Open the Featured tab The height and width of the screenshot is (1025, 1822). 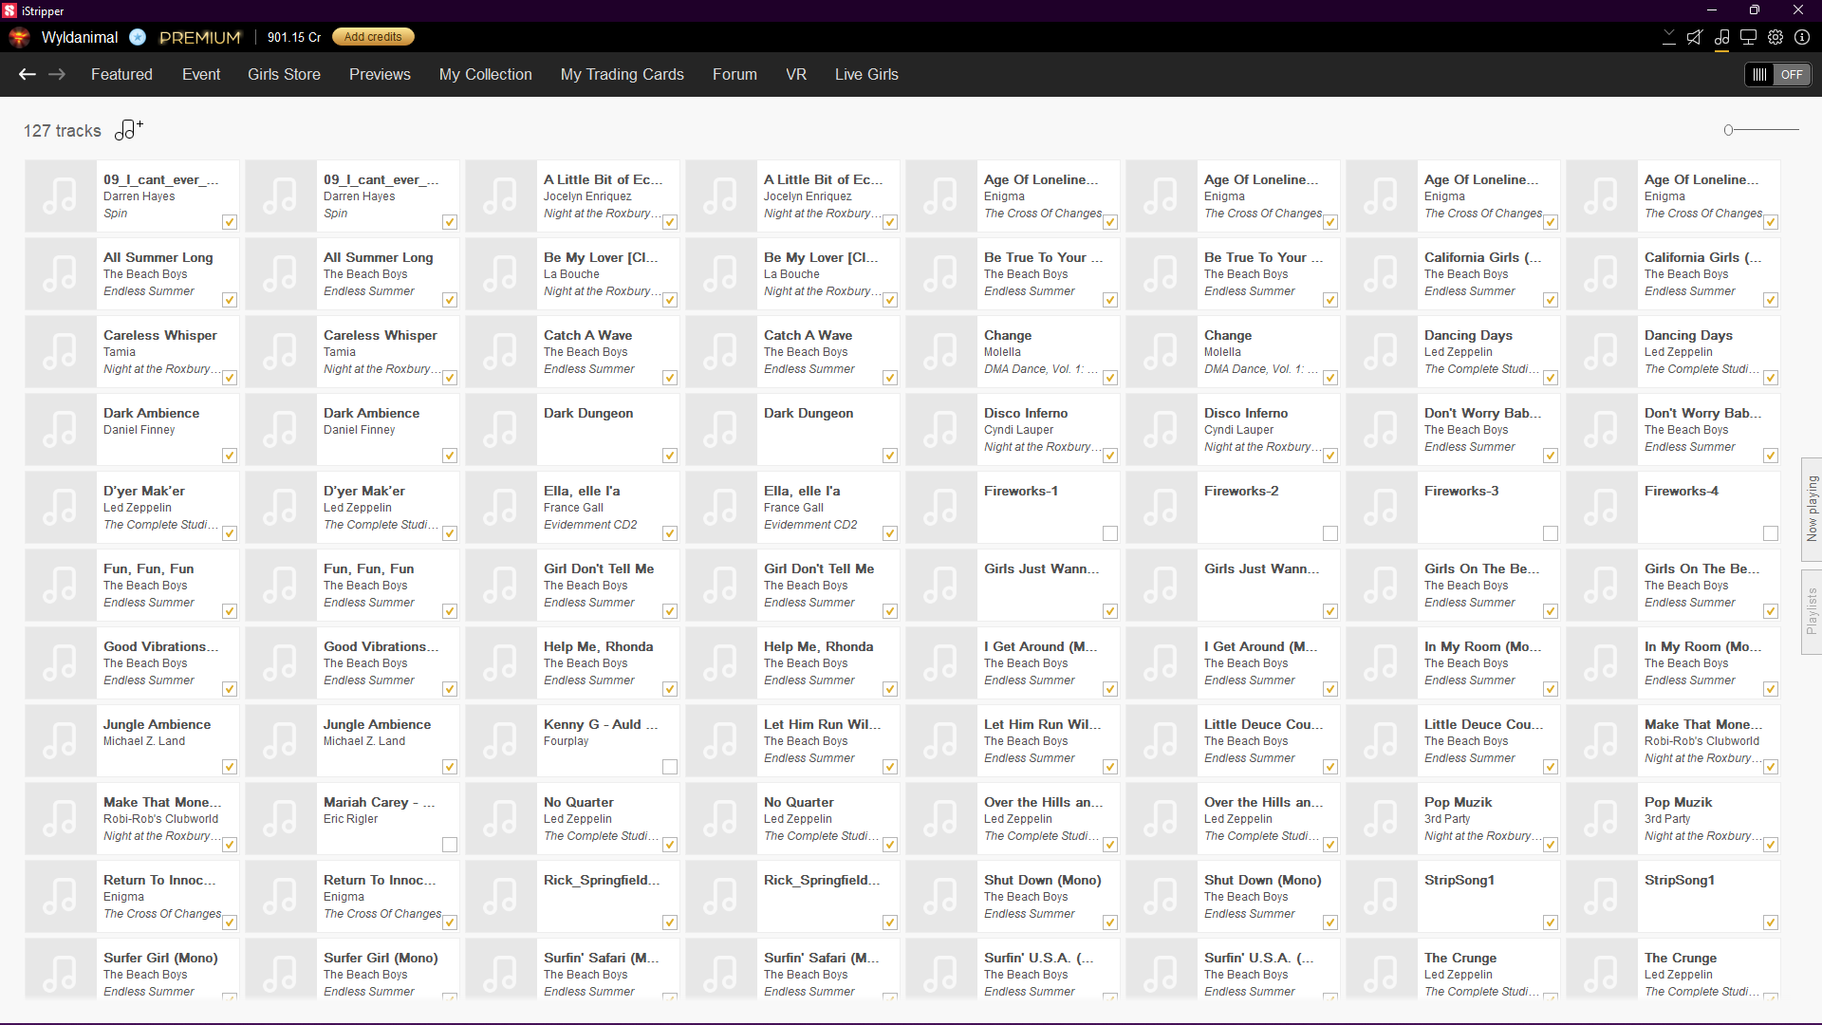tap(121, 74)
